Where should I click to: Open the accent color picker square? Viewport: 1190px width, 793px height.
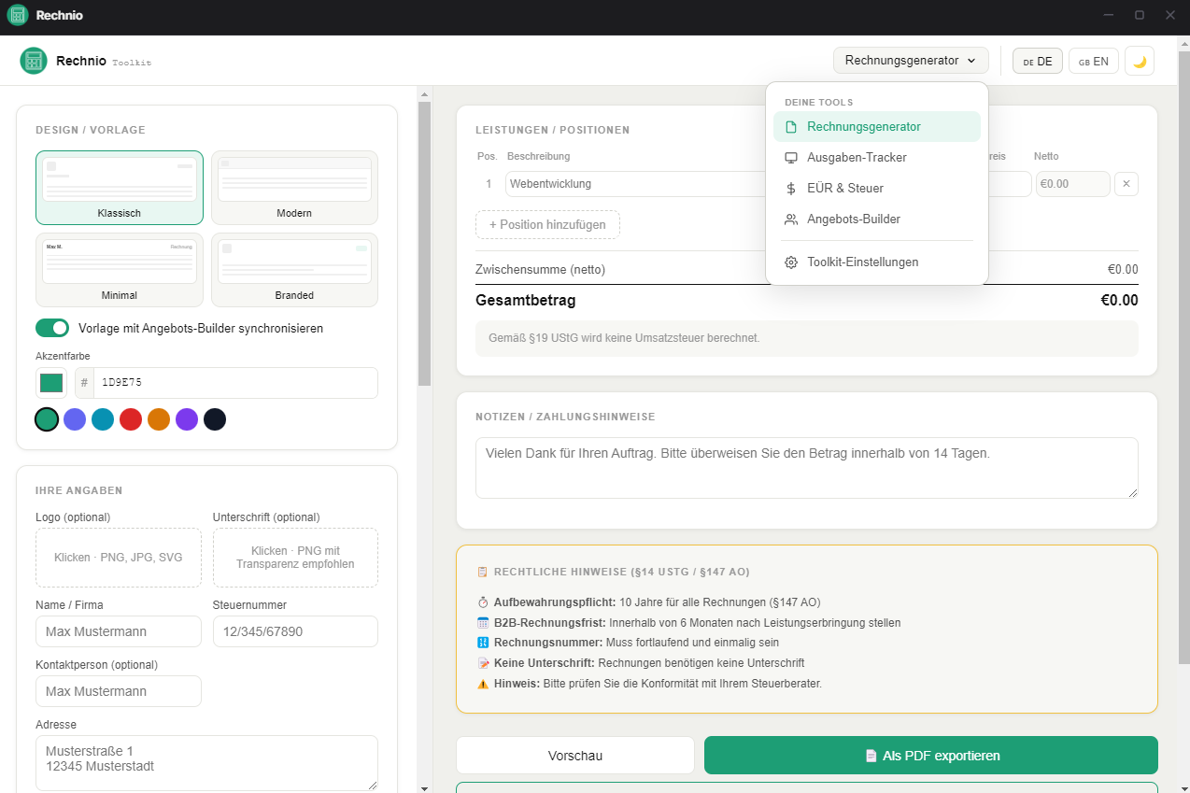coord(51,383)
